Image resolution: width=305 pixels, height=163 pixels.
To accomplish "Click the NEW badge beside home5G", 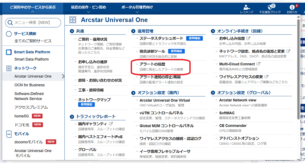I will (x=37, y=116).
